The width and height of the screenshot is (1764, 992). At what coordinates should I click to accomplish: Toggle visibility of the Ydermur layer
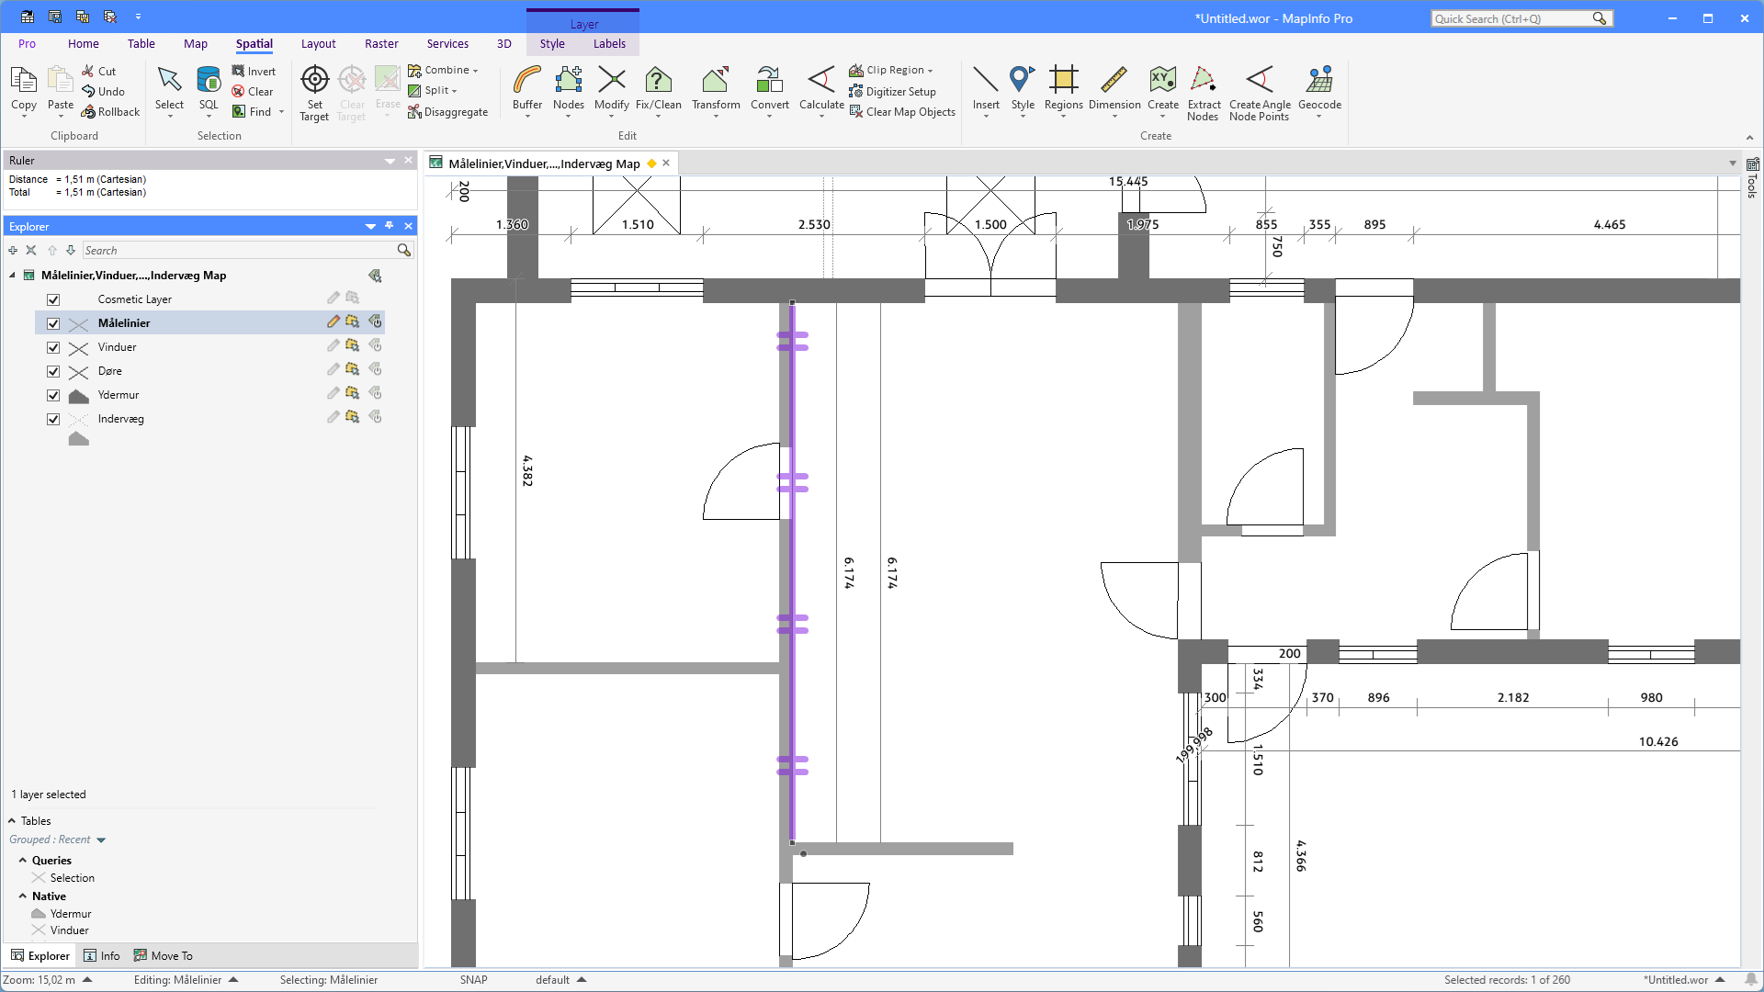point(53,396)
